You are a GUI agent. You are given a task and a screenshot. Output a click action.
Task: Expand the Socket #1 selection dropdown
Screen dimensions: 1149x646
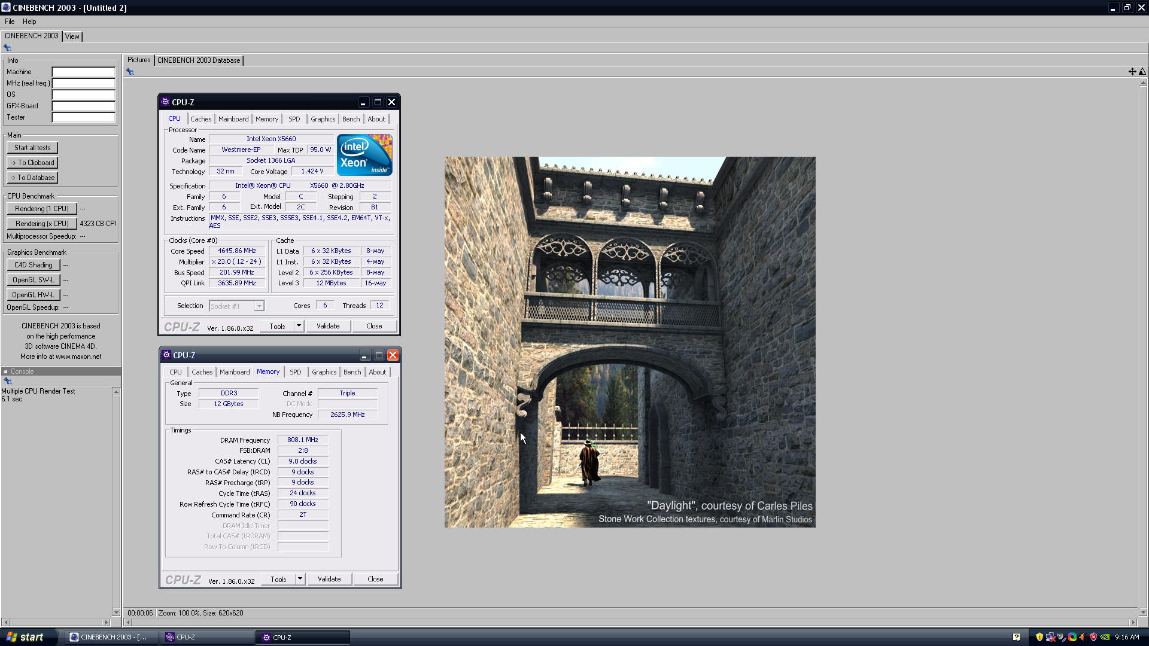click(x=259, y=306)
